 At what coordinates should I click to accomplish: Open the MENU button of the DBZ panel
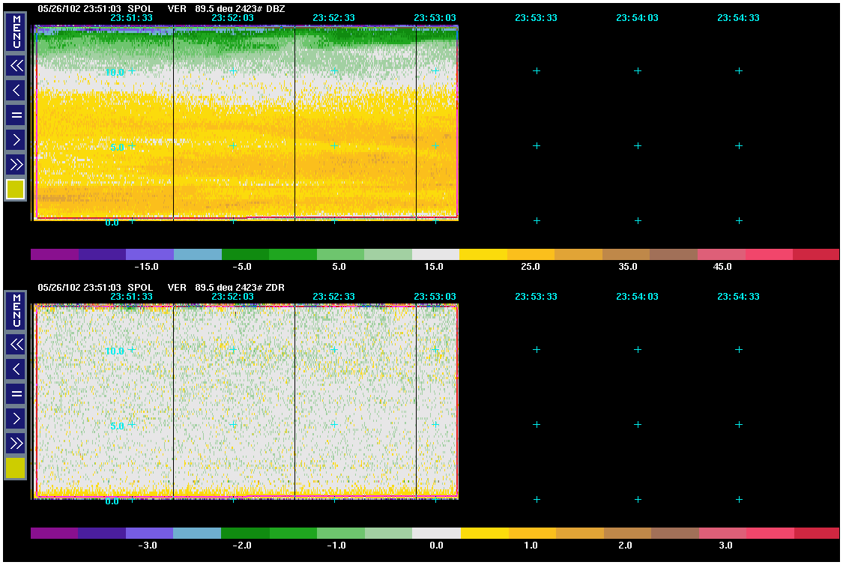point(16,33)
